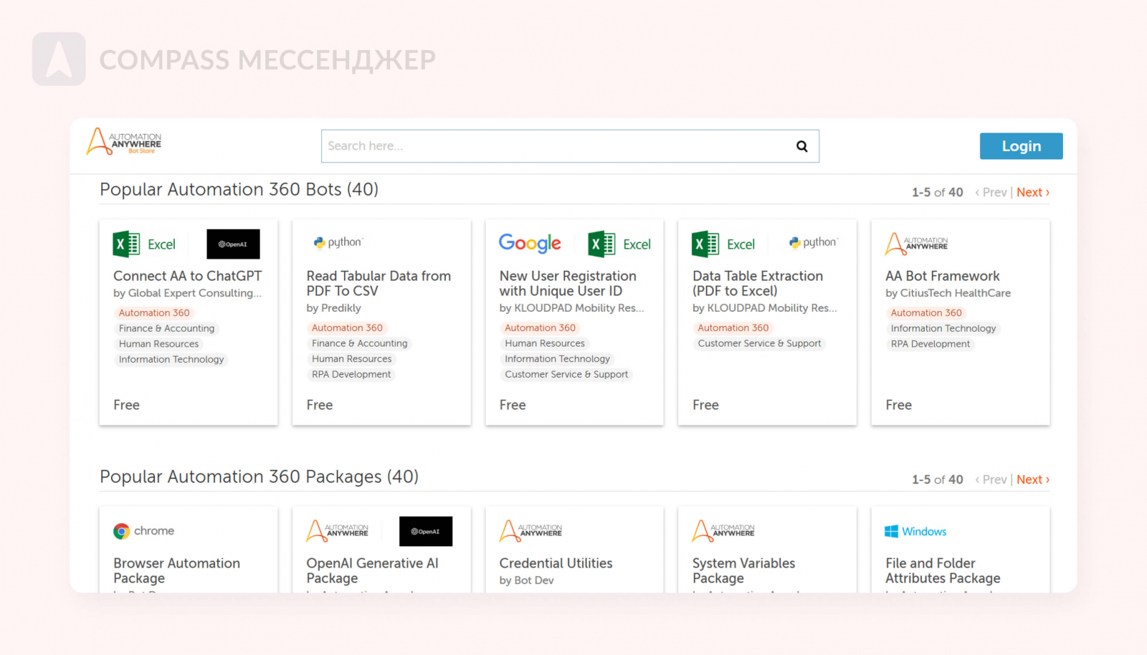1147x655 pixels.
Task: Click the python logo on Data Table Extraction card
Action: click(813, 242)
